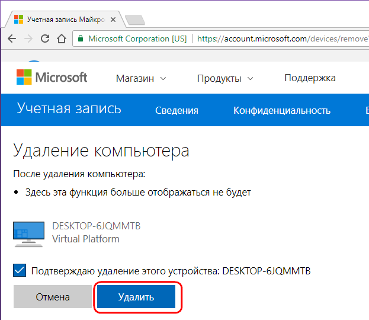Close the Учетная запись Майкрософт tab
The image size is (369, 320).
click(113, 20)
